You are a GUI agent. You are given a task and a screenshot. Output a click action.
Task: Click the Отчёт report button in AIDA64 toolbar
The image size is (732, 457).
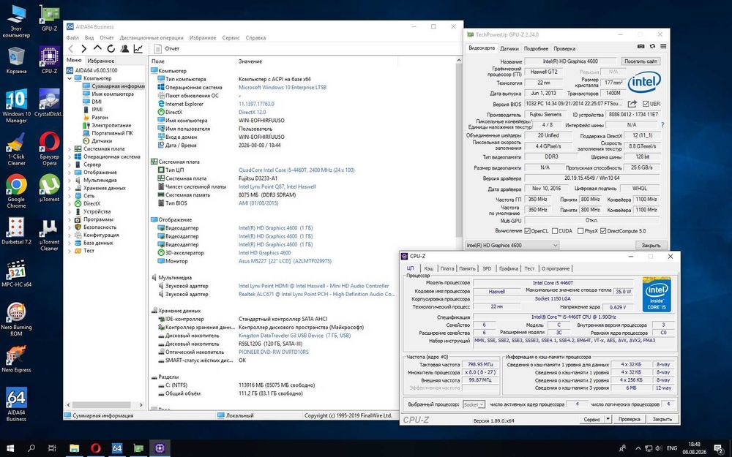click(167, 48)
